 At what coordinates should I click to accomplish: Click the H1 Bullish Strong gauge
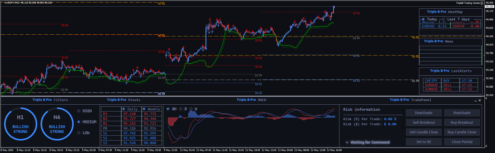coord(20,124)
